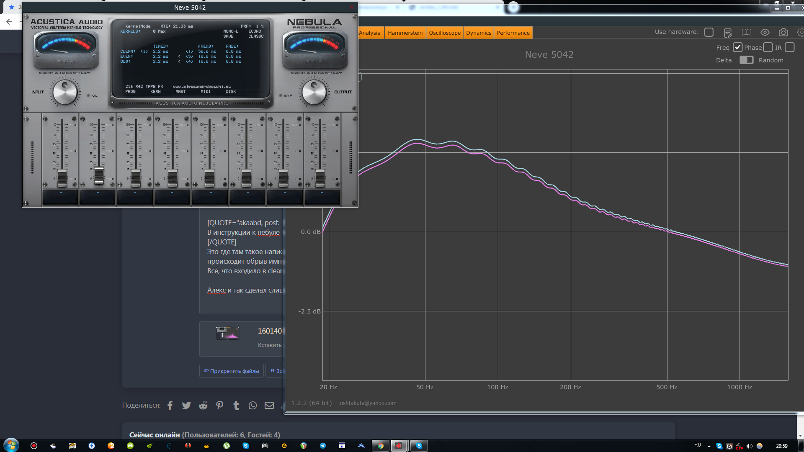Open the MAST page in Nebula display
The image size is (804, 452).
180,92
